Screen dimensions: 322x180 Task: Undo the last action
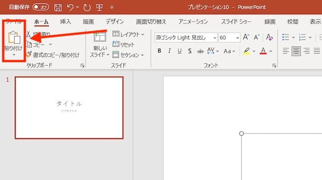(70, 8)
